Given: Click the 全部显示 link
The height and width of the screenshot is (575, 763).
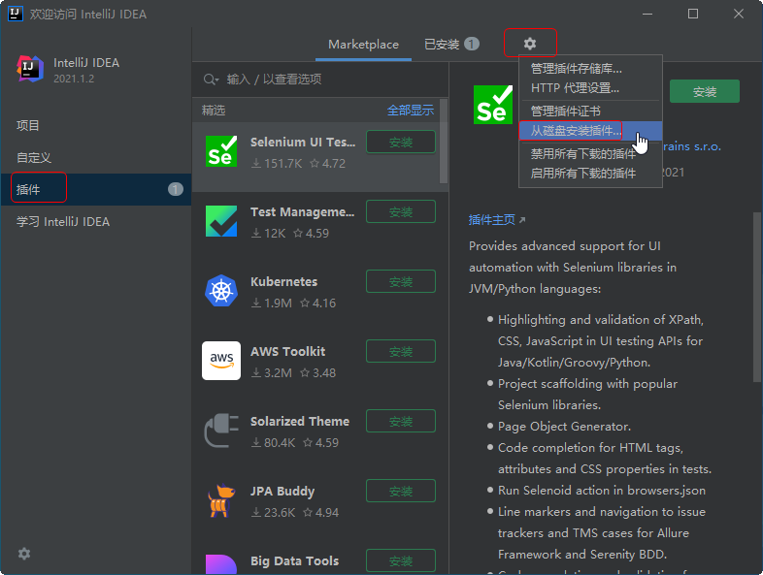Looking at the screenshot, I should pyautogui.click(x=411, y=111).
